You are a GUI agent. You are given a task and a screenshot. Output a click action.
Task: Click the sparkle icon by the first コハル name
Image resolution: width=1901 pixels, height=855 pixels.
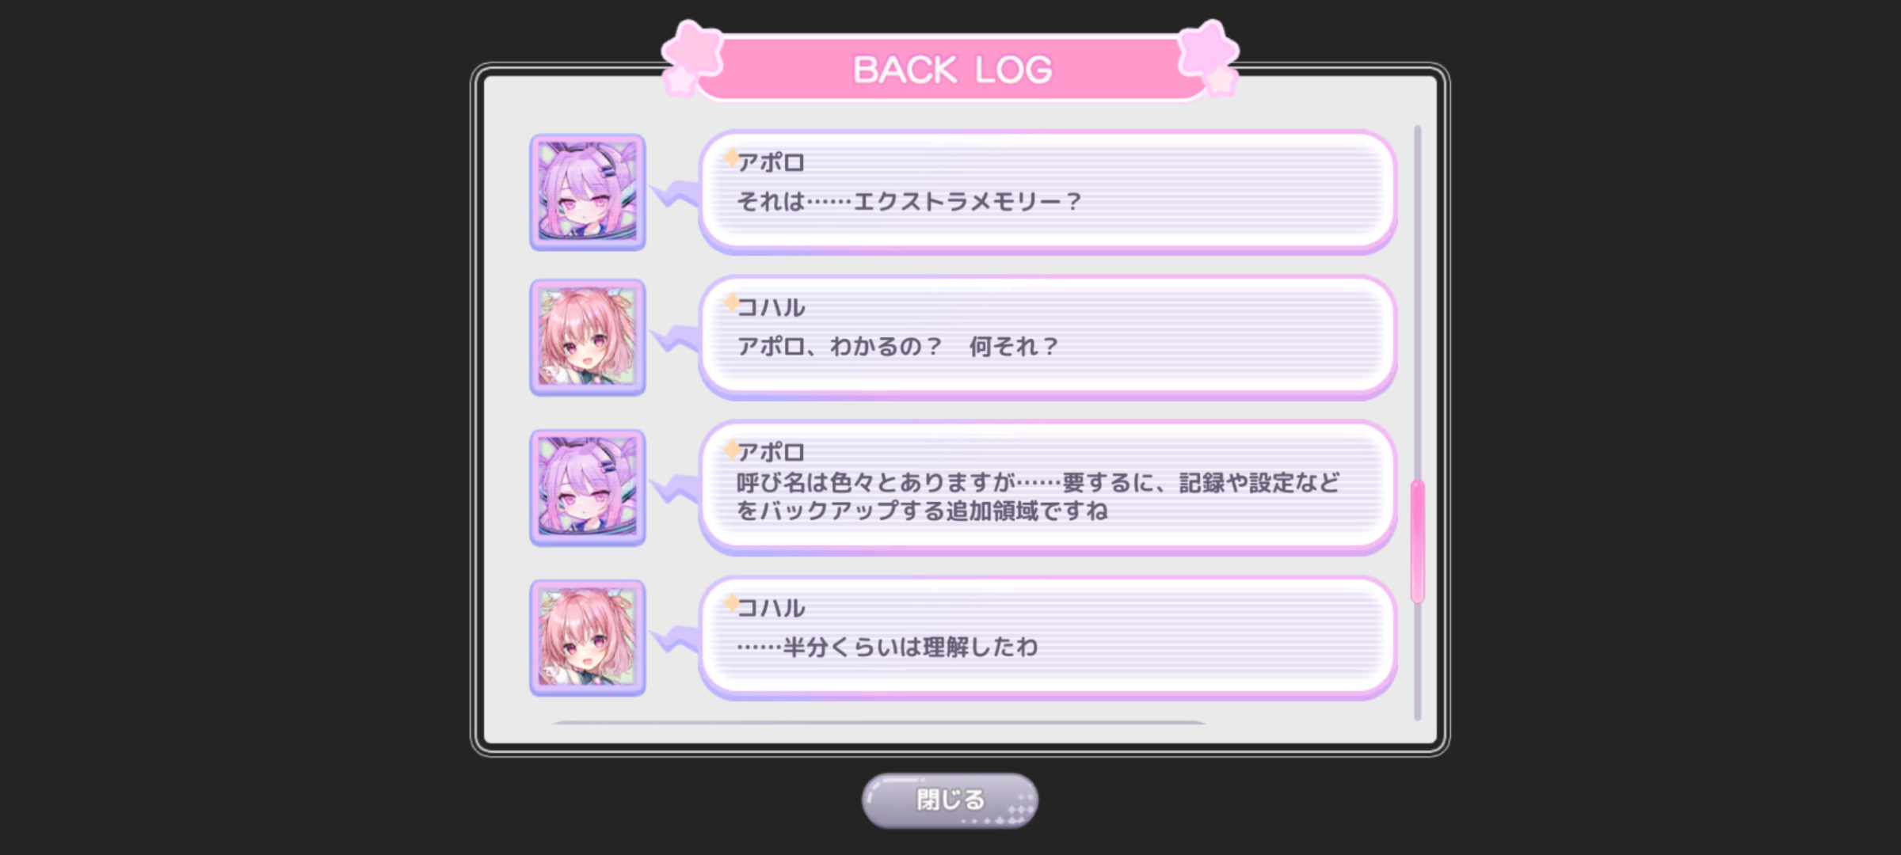[x=731, y=303]
